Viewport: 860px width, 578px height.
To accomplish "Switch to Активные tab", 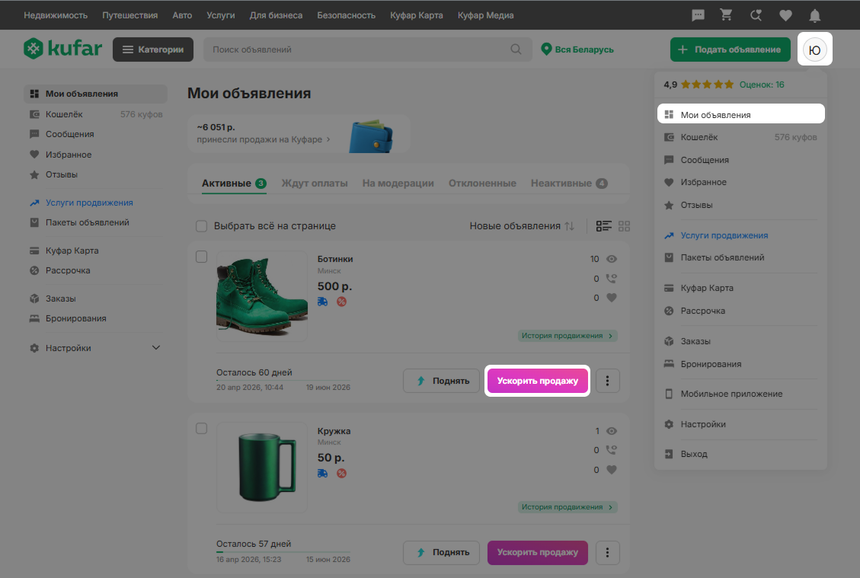I will (x=234, y=184).
